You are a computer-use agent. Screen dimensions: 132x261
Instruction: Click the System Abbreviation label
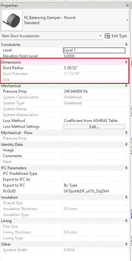(20, 115)
